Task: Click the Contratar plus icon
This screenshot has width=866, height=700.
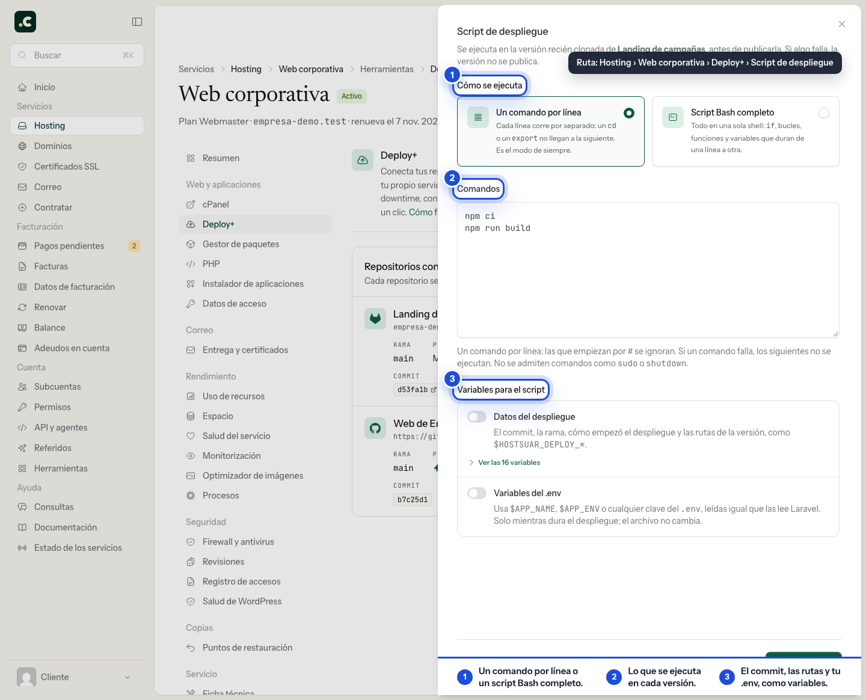Action: pos(22,207)
